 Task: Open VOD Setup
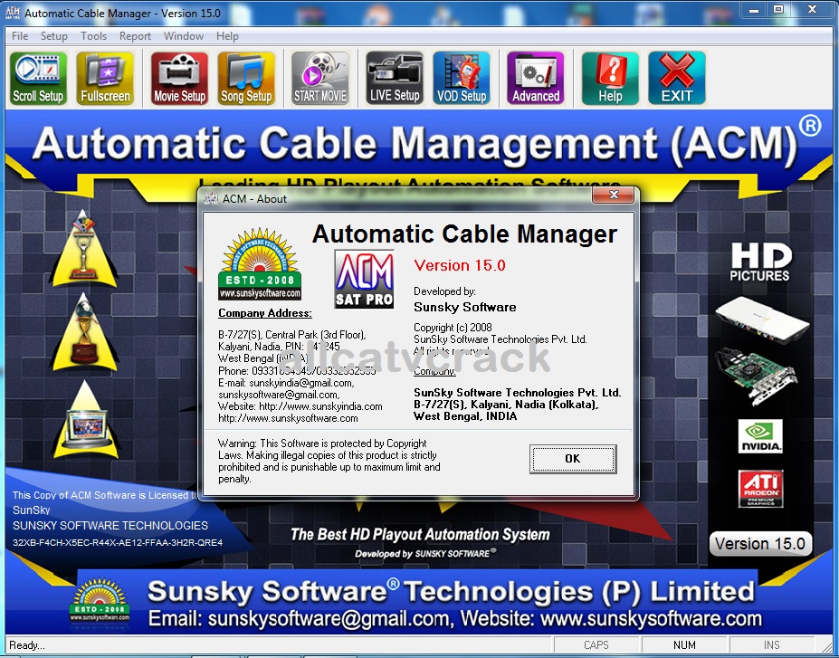[x=462, y=77]
